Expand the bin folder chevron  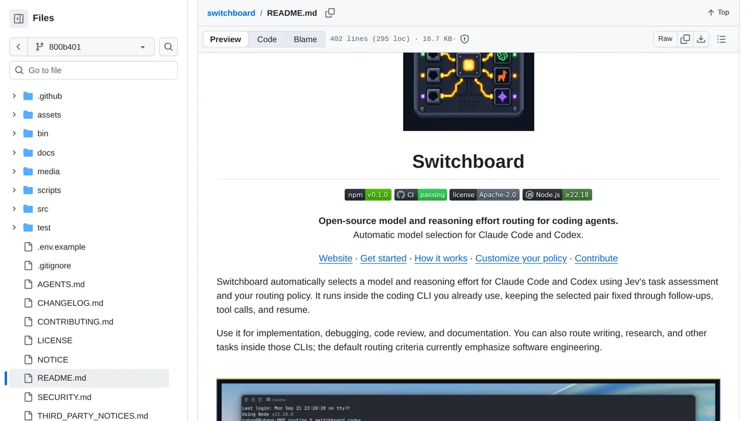[x=14, y=133]
